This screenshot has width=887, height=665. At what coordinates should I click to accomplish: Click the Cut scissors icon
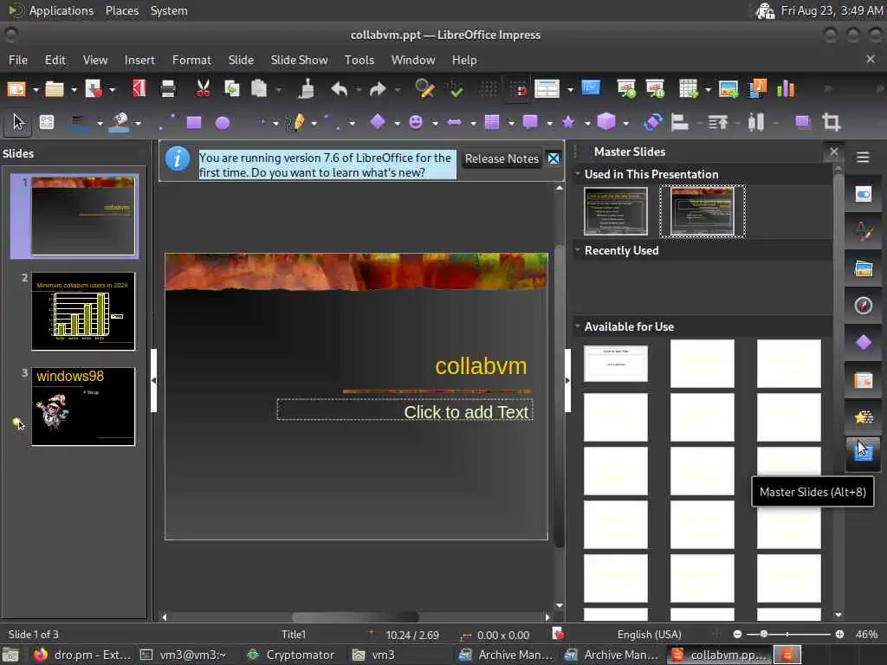[x=203, y=89]
